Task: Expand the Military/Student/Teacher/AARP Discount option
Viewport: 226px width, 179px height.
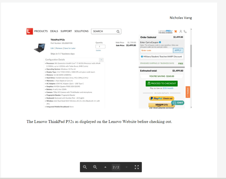Action: click(x=161, y=57)
